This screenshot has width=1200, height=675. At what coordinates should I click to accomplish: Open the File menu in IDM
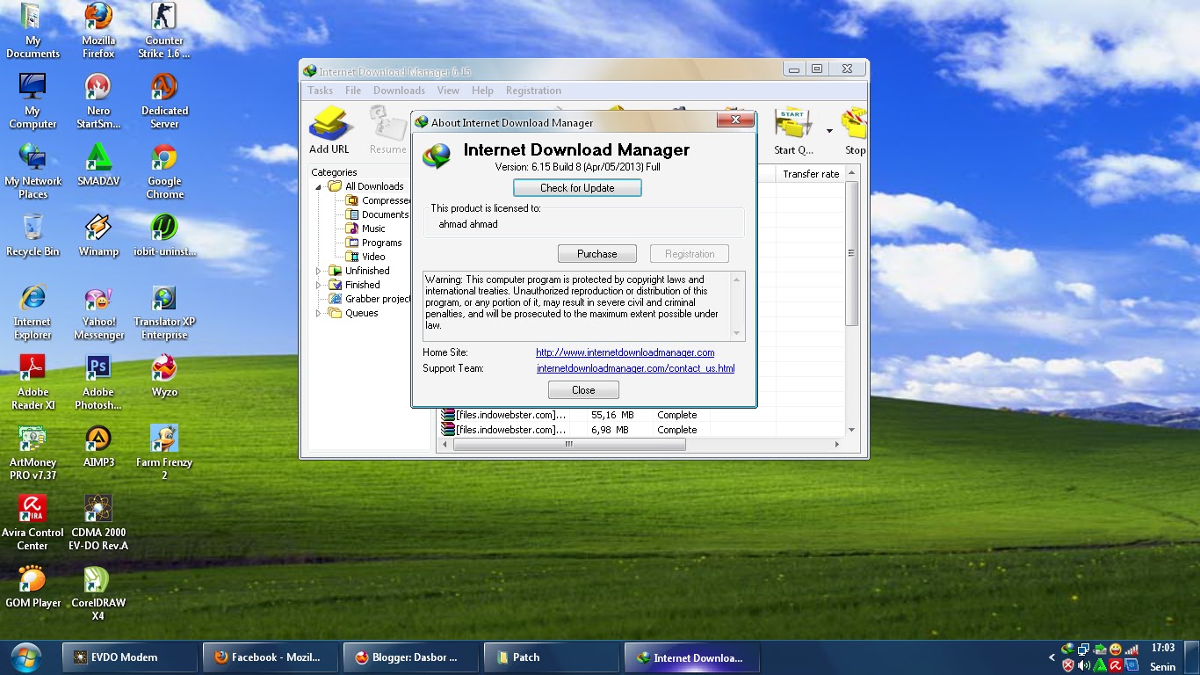[353, 91]
